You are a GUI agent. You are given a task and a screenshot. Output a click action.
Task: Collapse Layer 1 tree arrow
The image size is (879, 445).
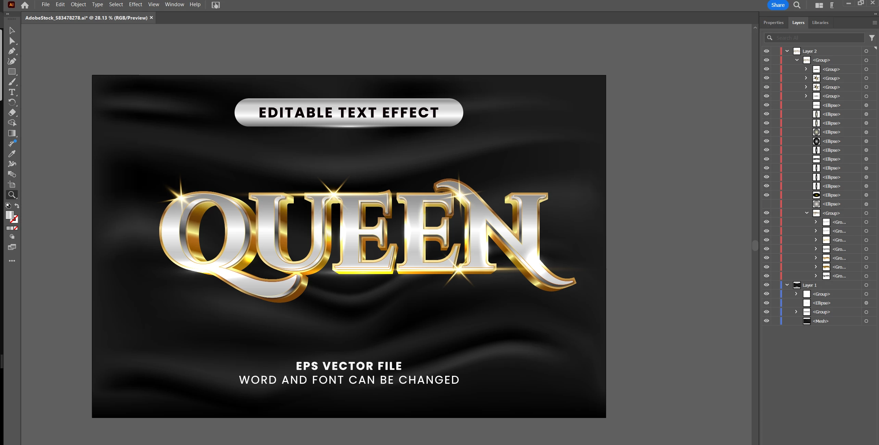[787, 285]
